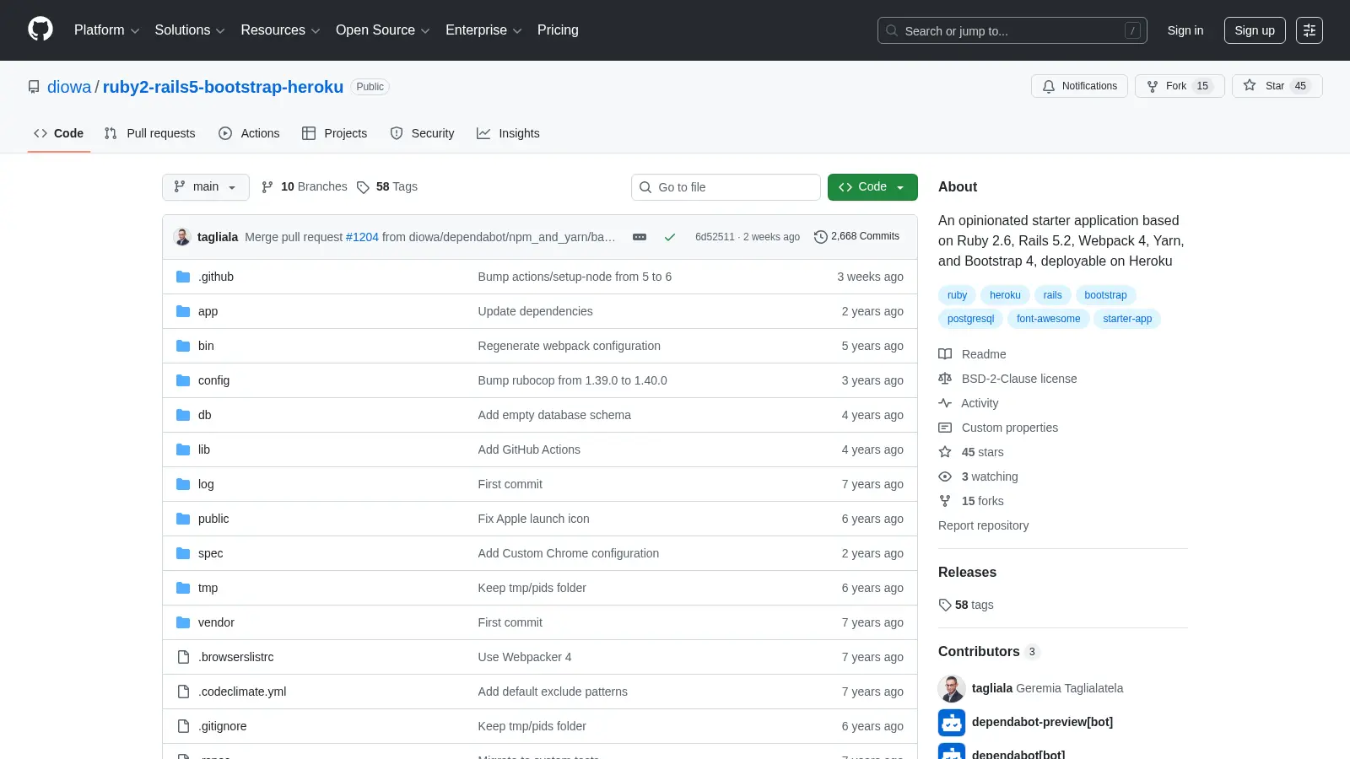
Task: Click the tag icon next to 58 Tags
Action: (363, 187)
